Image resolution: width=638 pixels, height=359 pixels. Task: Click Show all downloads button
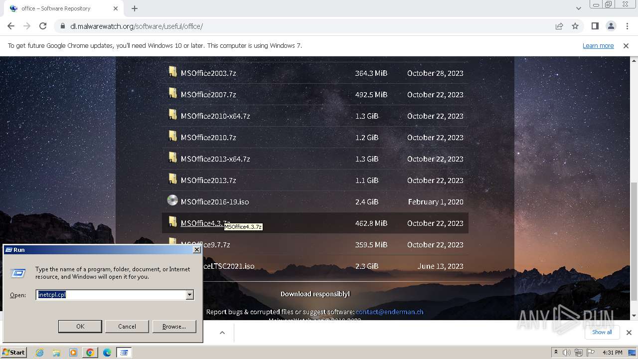click(602, 332)
